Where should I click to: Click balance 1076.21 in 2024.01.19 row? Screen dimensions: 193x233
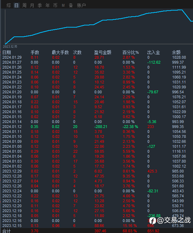click(x=179, y=97)
